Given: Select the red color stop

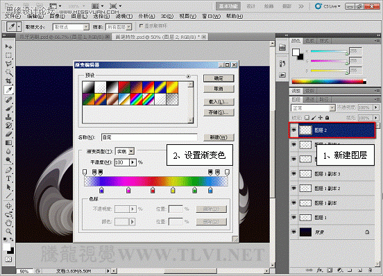Looking at the screenshot, I should tap(153, 190).
